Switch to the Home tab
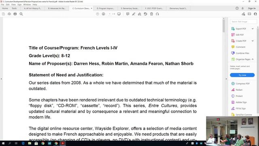Viewport: 259px width, 146px height. (x=5, y=8)
